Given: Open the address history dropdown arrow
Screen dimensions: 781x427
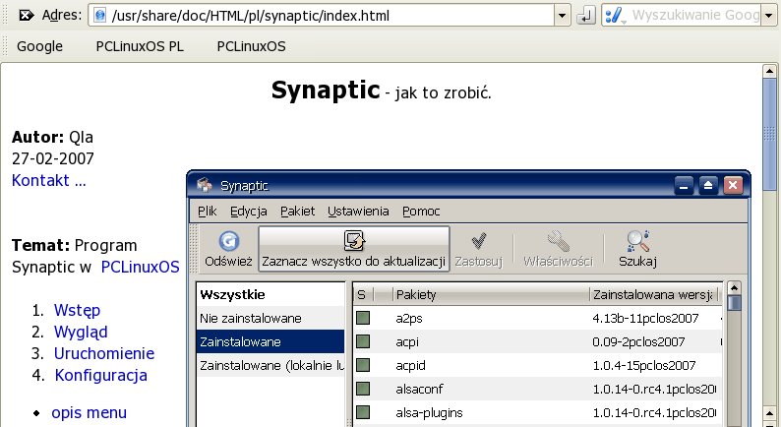Looking at the screenshot, I should (x=563, y=16).
